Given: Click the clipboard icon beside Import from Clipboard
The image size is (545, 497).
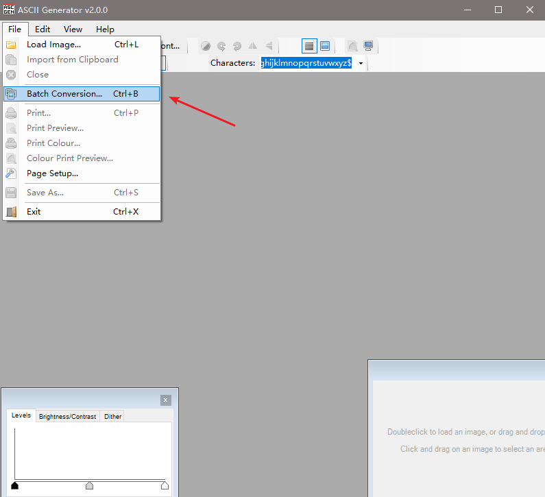Looking at the screenshot, I should [11, 60].
